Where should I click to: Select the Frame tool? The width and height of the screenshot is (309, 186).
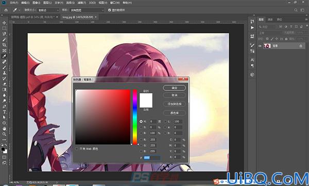(4, 51)
